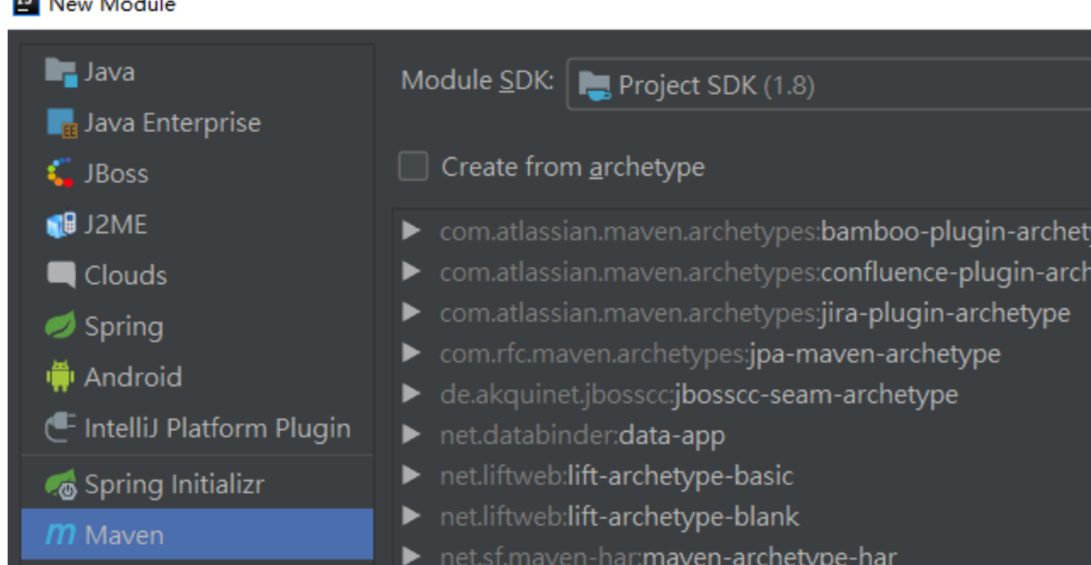Select com.atlassian bamboo-plugin-archetype row text
The image size is (1091, 565).
point(765,231)
